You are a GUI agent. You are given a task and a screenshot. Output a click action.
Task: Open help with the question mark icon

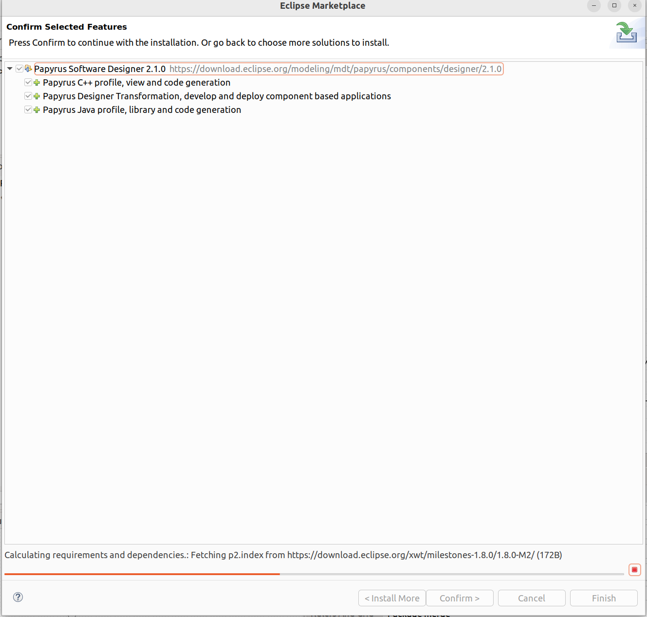[x=18, y=597]
